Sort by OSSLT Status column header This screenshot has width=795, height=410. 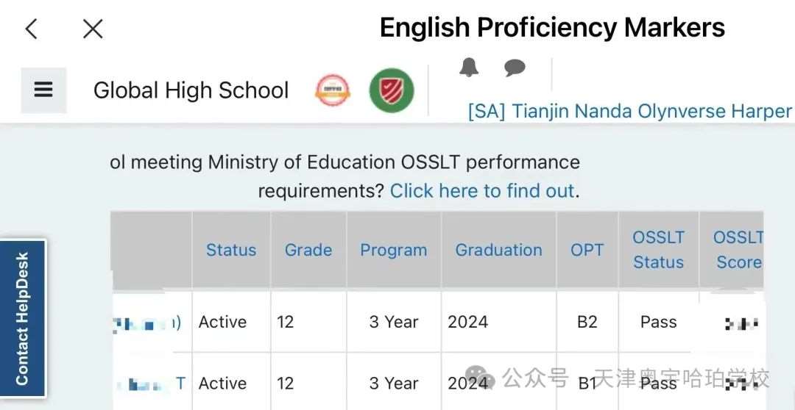658,250
